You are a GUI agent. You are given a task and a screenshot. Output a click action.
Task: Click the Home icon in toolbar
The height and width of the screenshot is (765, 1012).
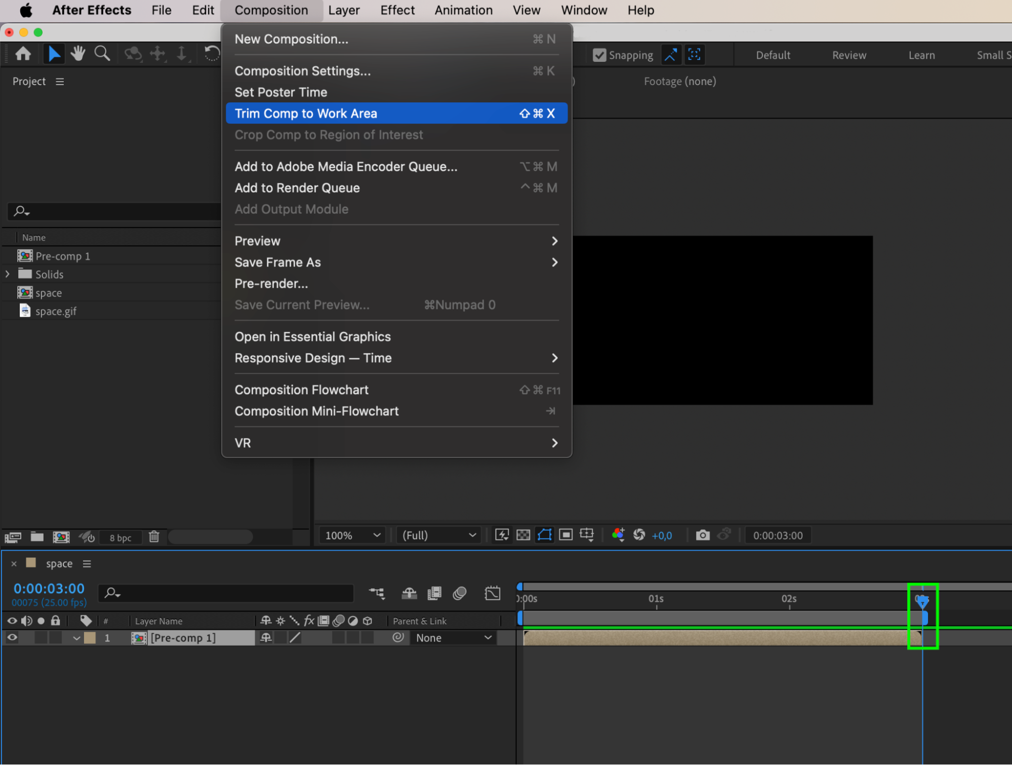click(x=23, y=53)
